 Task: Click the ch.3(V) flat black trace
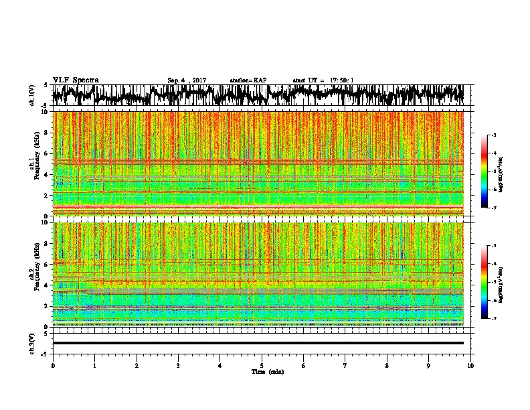(258, 343)
